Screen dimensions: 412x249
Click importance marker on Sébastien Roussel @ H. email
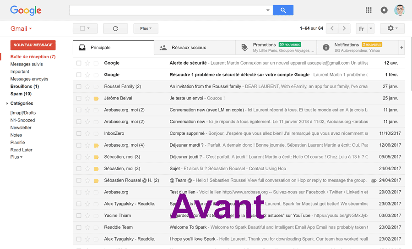coord(96,181)
